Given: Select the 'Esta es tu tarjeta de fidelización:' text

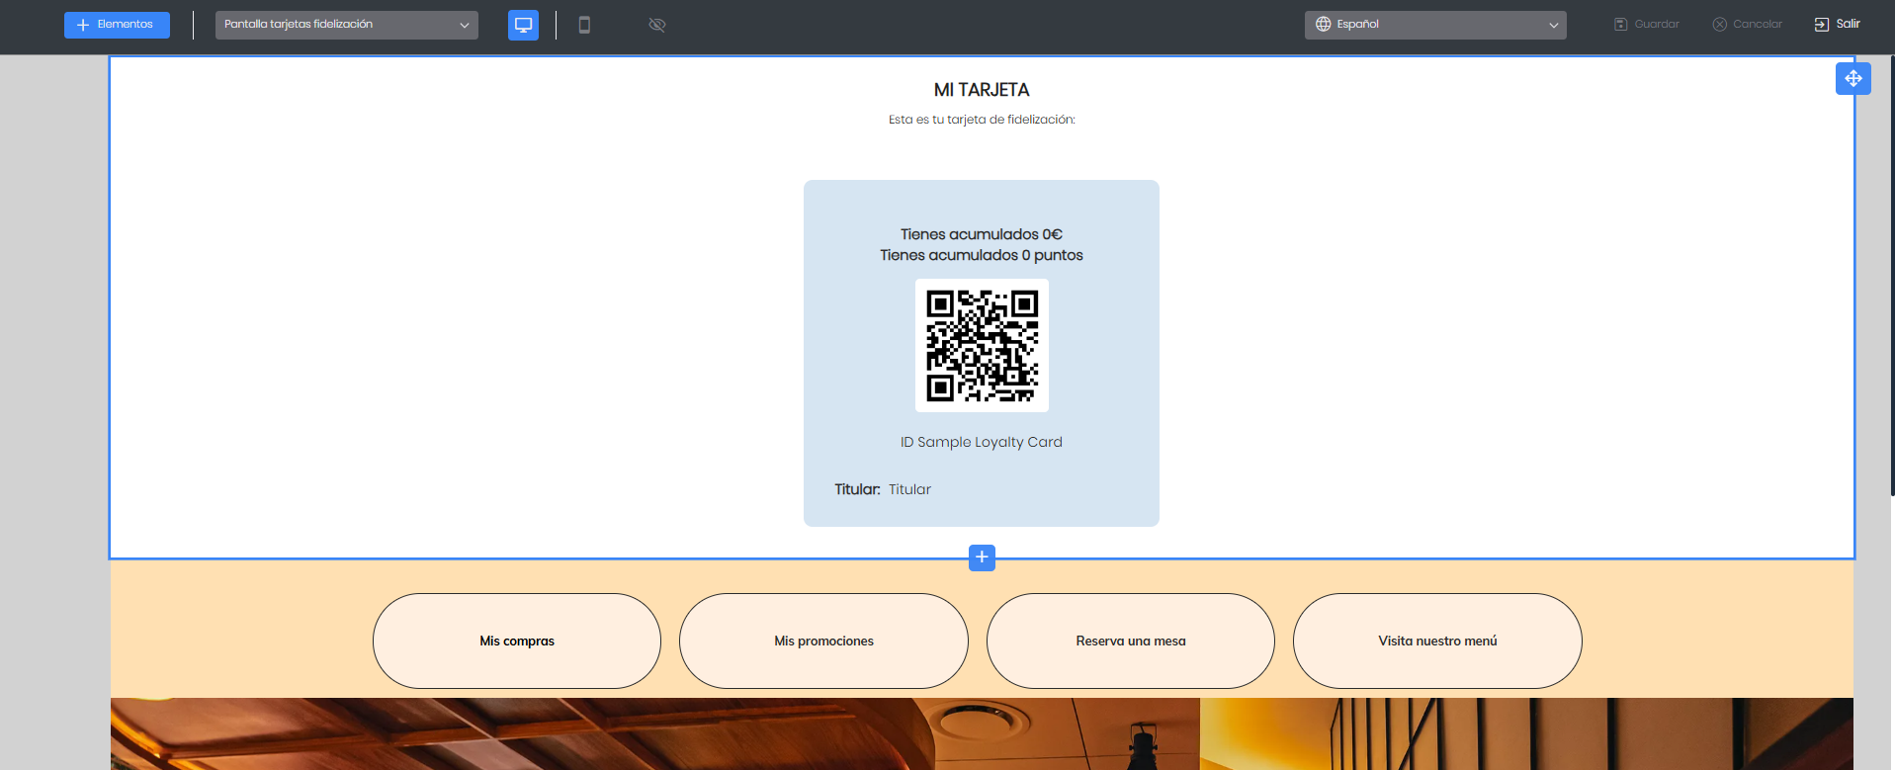Looking at the screenshot, I should 982,120.
